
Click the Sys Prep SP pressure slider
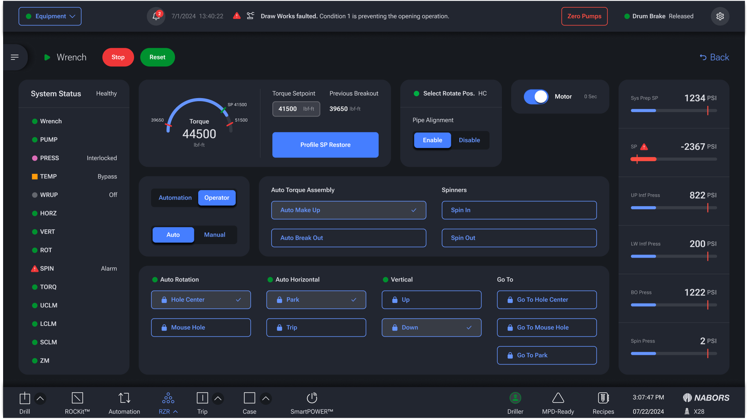pos(673,111)
